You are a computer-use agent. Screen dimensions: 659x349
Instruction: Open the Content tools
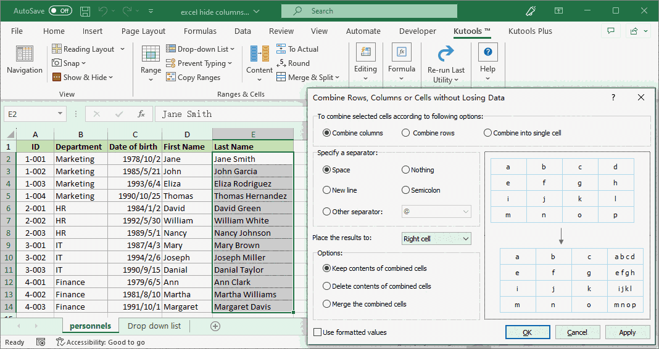pyautogui.click(x=259, y=63)
